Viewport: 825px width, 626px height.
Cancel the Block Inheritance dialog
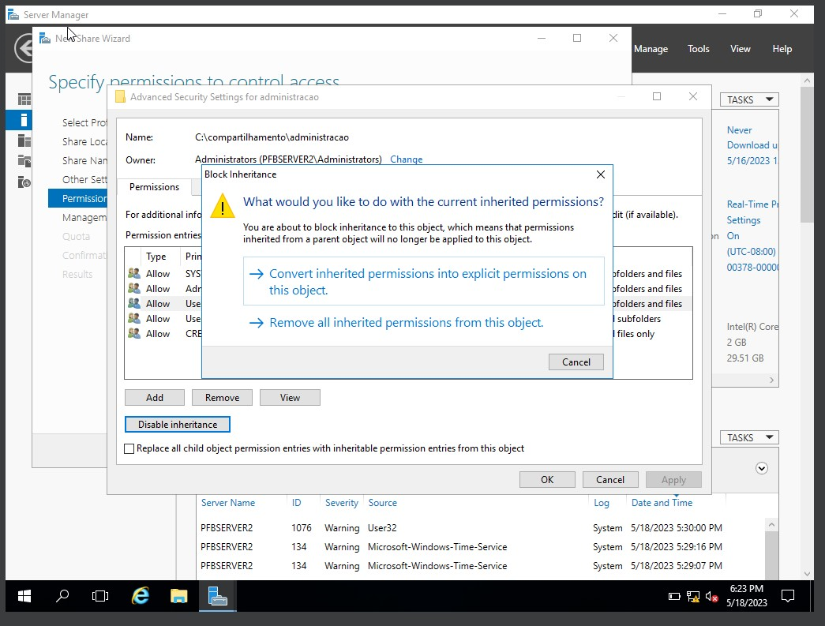(576, 362)
